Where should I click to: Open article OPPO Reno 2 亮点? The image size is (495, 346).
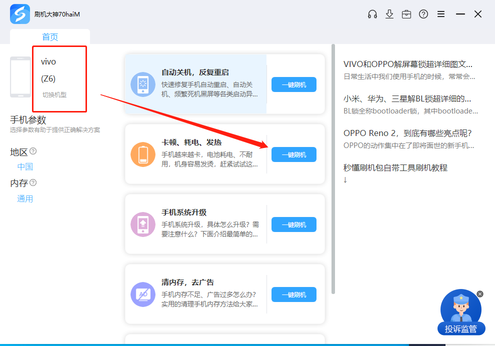click(x=407, y=133)
